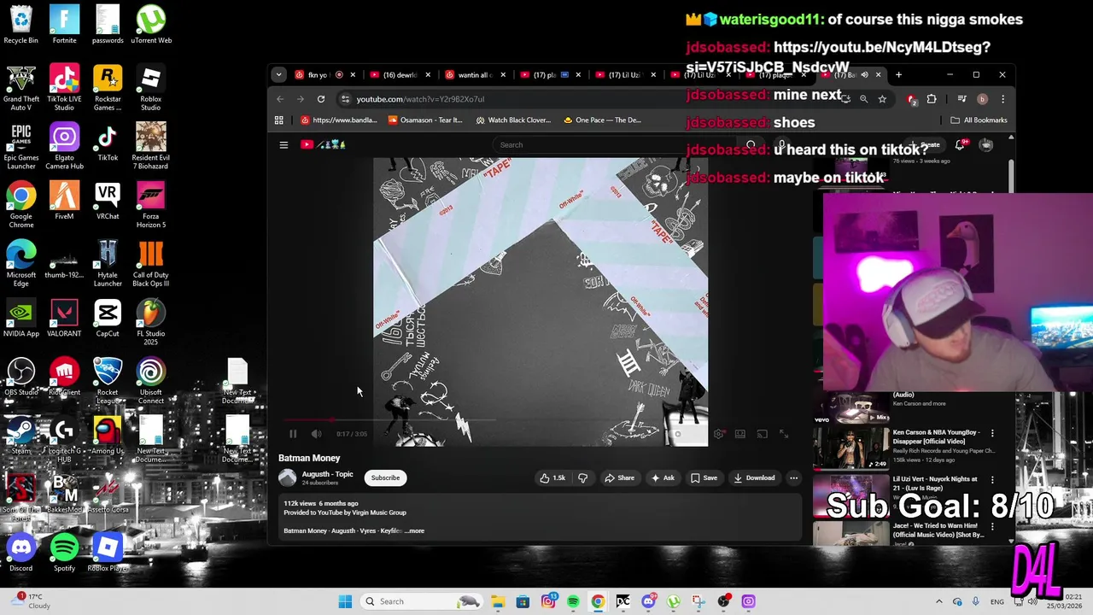1093x615 pixels.
Task: Open Chrome three-dot menu
Action: pos(1002,99)
